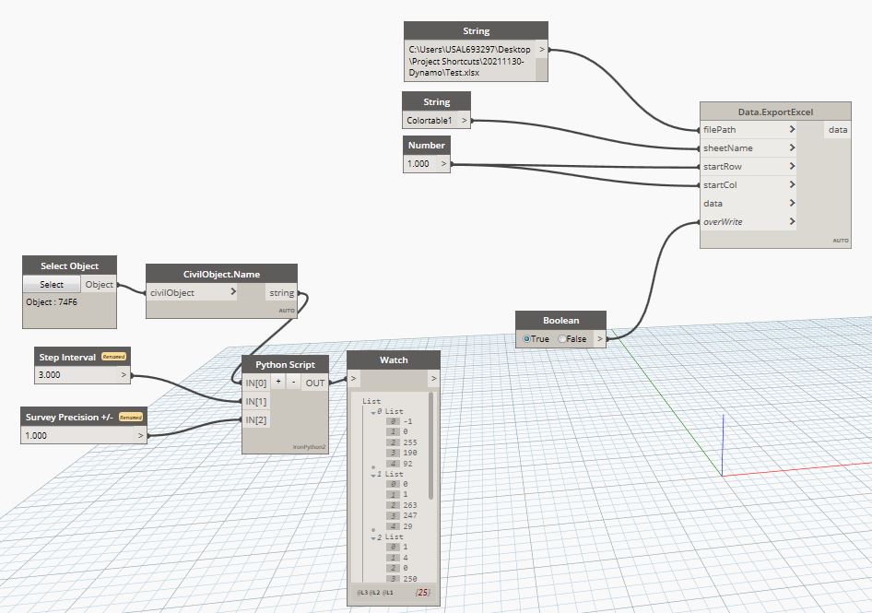Collapse the 0 List item in Watch
This screenshot has height=613, width=872.
373,412
